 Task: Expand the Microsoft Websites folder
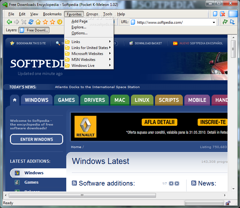(x=89, y=53)
